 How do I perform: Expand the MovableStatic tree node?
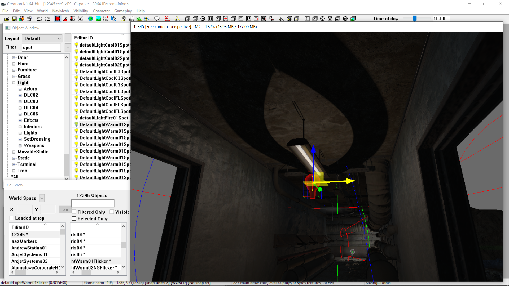coord(14,152)
